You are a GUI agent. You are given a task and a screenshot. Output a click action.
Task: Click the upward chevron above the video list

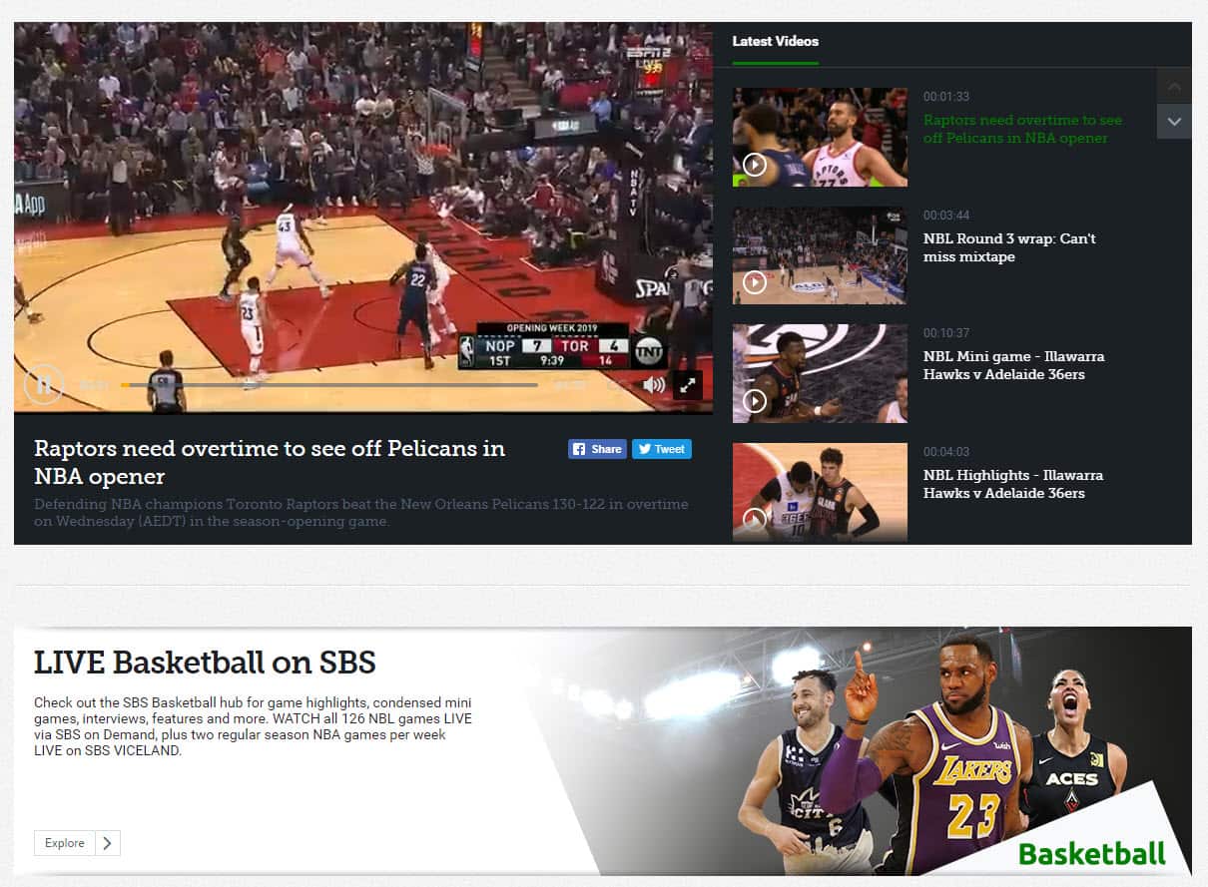(x=1174, y=85)
